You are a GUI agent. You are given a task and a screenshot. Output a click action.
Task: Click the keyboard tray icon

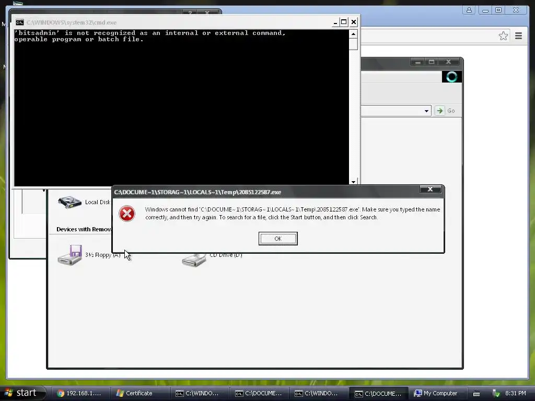tap(476, 394)
